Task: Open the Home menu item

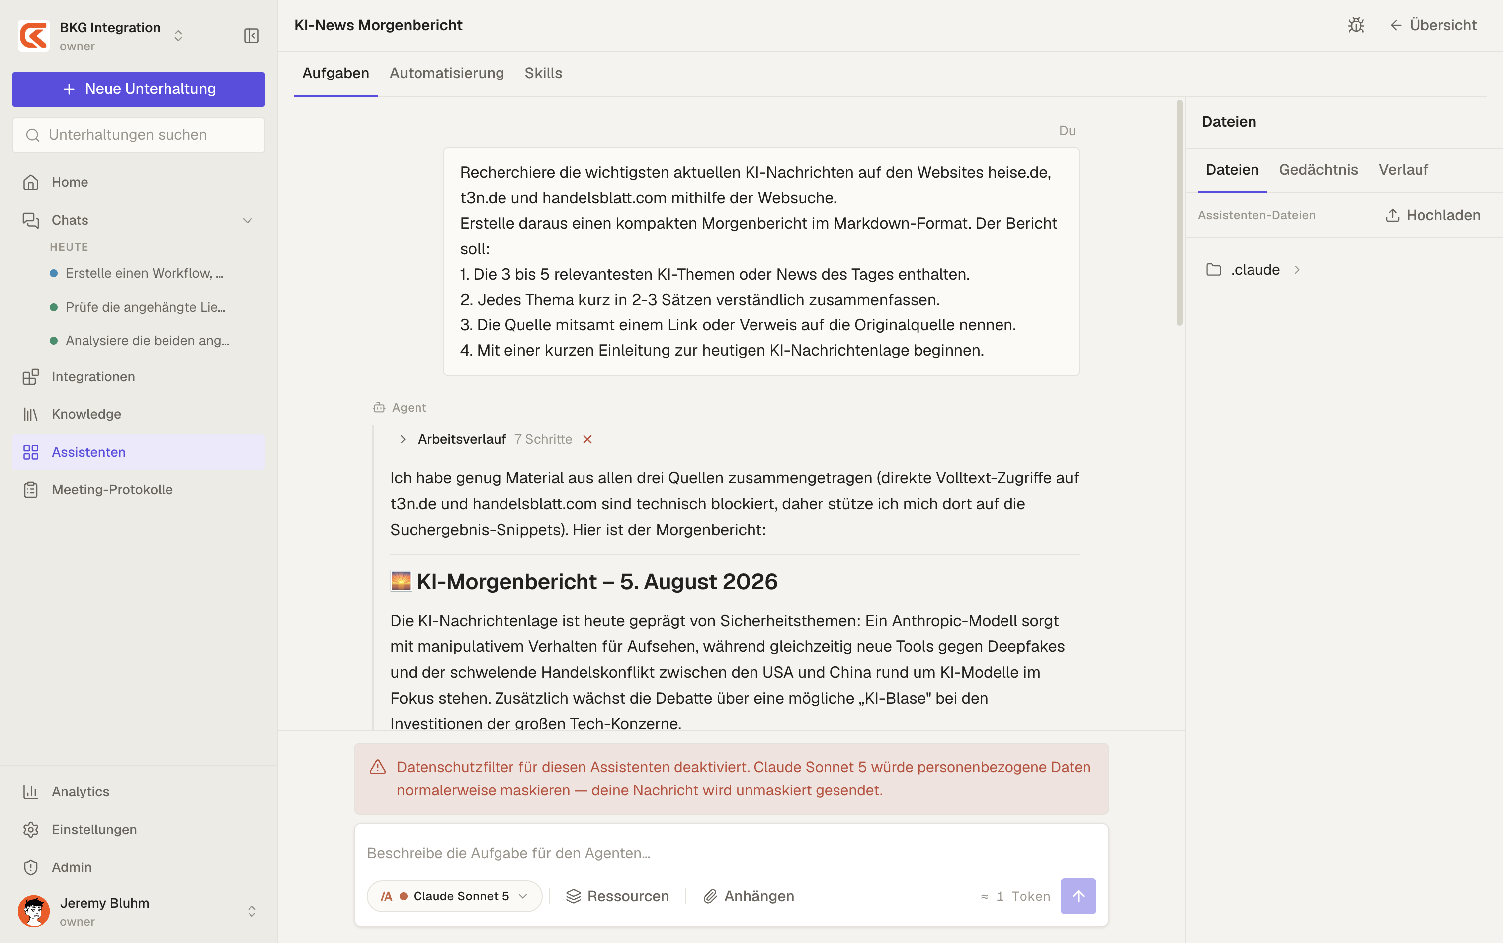Action: [139, 182]
